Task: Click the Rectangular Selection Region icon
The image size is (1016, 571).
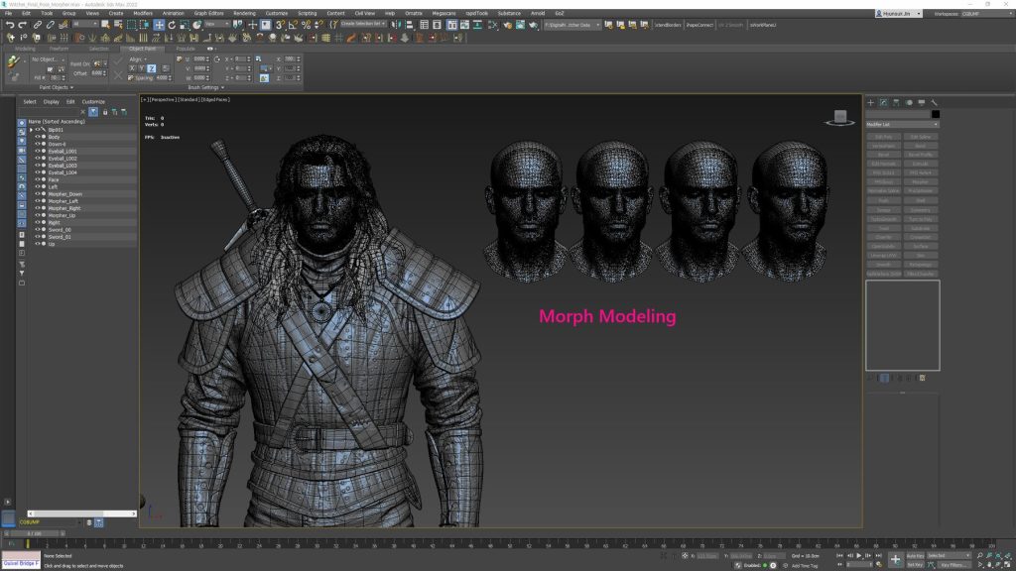Action: tap(132, 25)
